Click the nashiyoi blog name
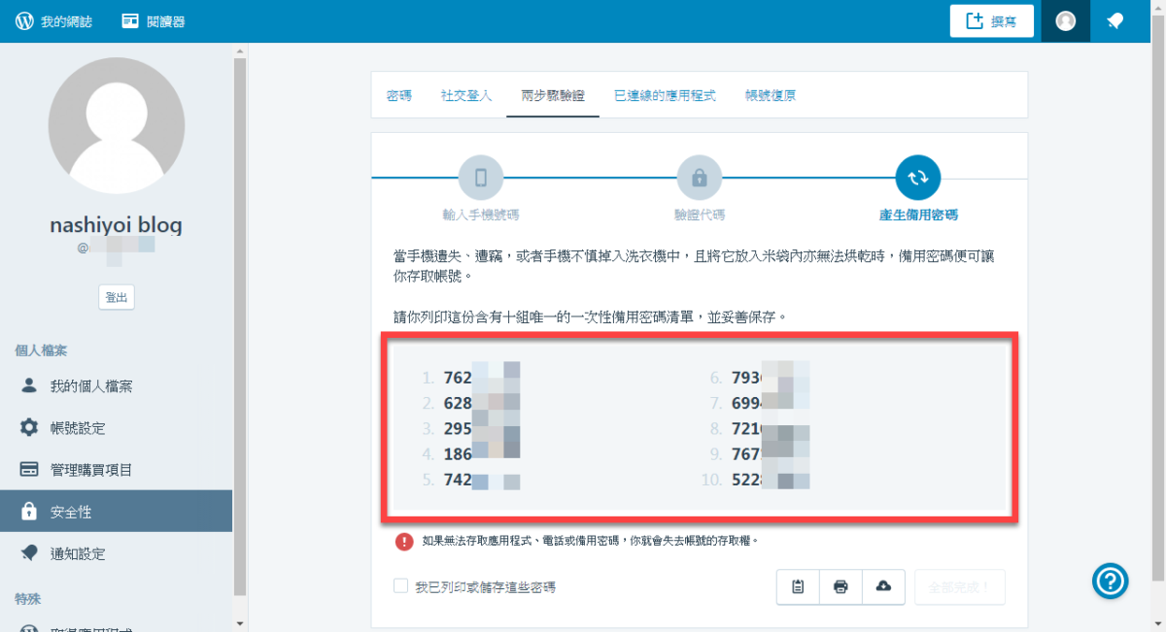 pyautogui.click(x=116, y=225)
